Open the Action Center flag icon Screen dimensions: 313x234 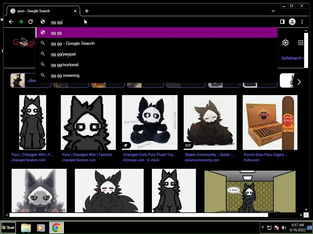click(277, 228)
